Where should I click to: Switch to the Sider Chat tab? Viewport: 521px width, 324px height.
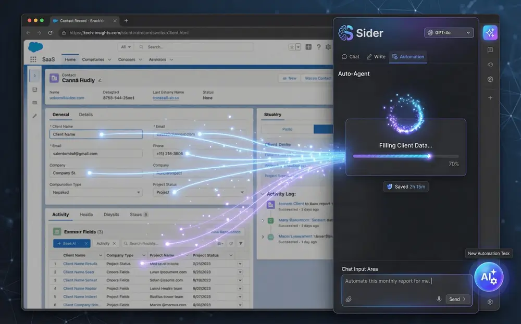[x=351, y=57]
